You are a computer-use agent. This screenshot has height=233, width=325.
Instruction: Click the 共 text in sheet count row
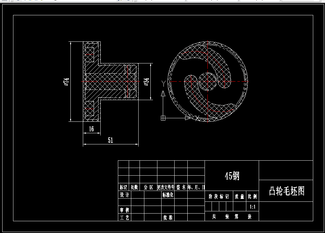tap(214, 217)
